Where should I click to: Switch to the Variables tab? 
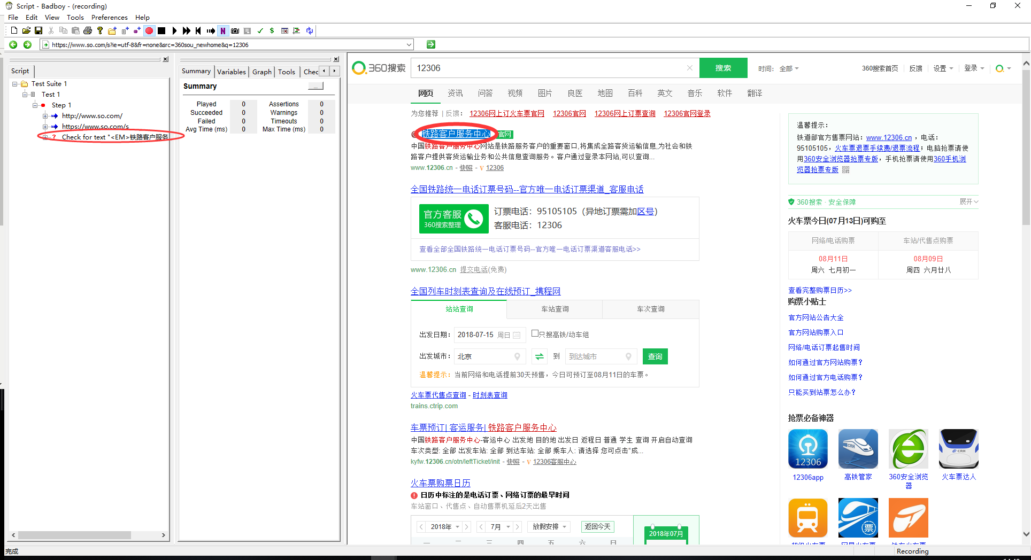tap(232, 72)
